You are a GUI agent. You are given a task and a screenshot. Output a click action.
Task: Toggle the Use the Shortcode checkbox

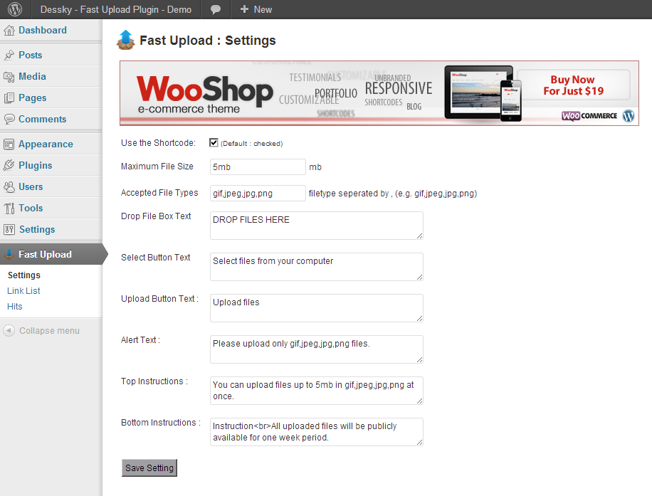[x=214, y=142]
